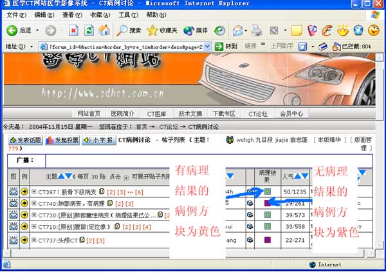386x276 pixels.
Task: Click the blocked popups icon (已拦截:804)
Action: [x=351, y=46]
